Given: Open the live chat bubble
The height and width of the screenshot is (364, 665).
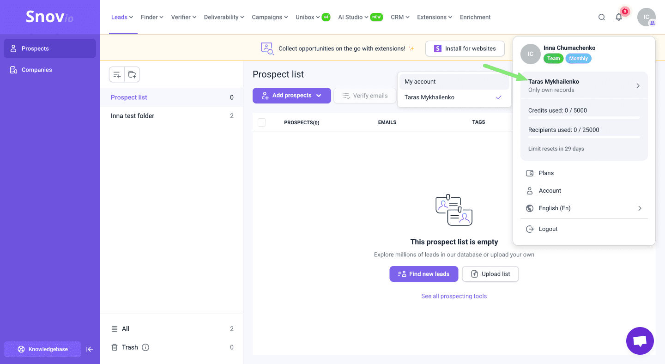Looking at the screenshot, I should 640,341.
